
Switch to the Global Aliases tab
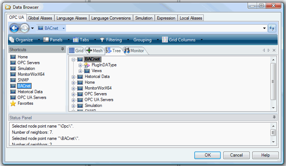[40, 18]
